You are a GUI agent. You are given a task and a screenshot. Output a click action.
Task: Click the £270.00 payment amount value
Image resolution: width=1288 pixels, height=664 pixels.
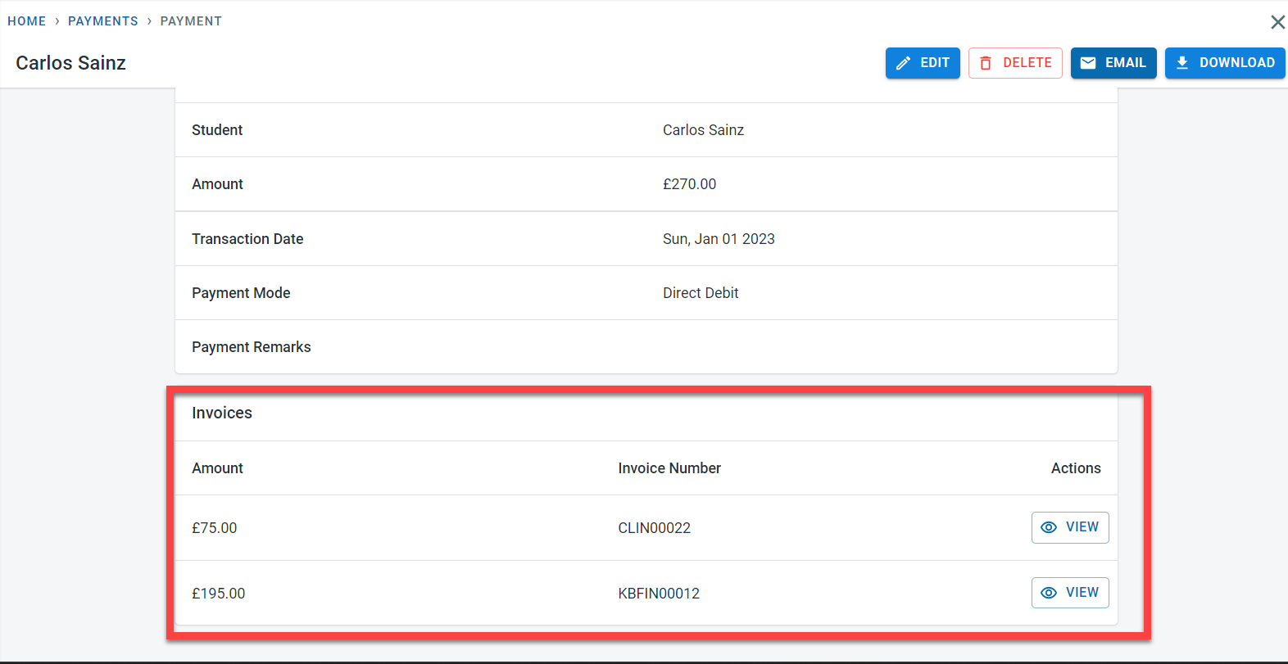689,184
